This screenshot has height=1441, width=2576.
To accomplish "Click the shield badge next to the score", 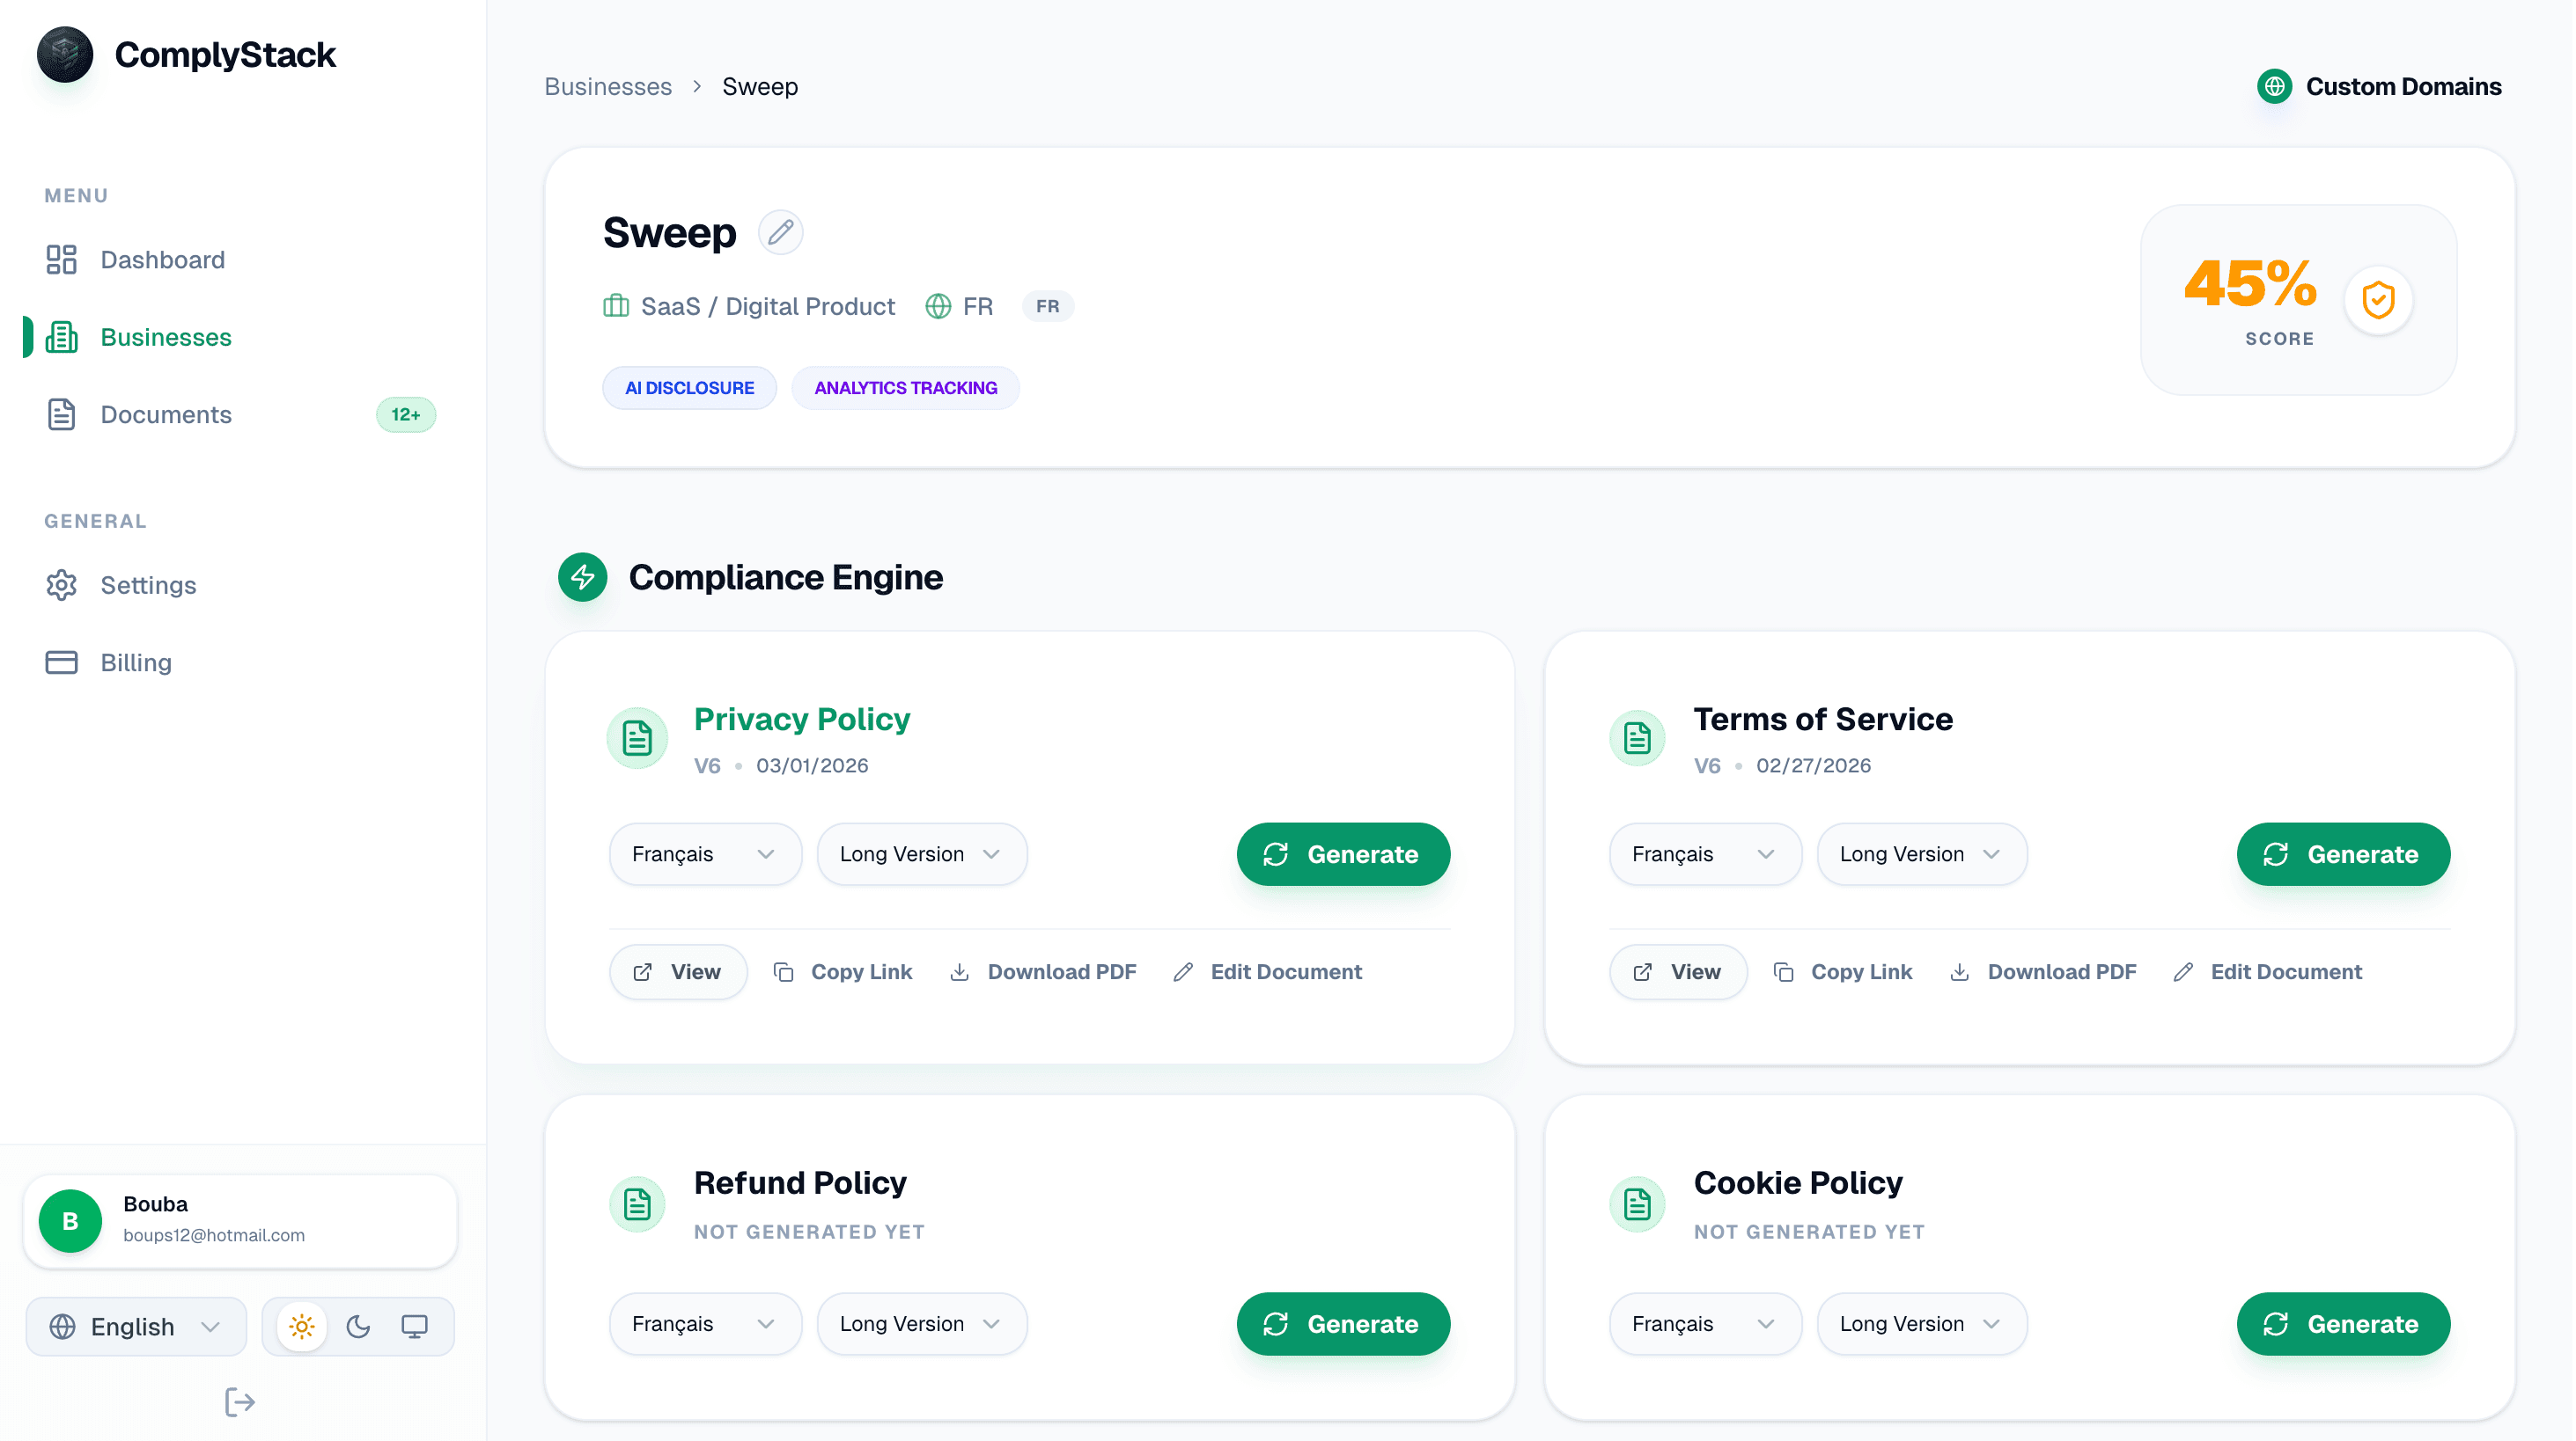I will coord(2379,300).
